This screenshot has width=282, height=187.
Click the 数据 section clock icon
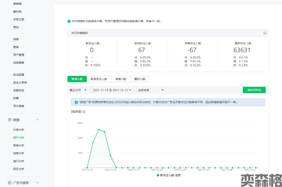click(x=10, y=120)
